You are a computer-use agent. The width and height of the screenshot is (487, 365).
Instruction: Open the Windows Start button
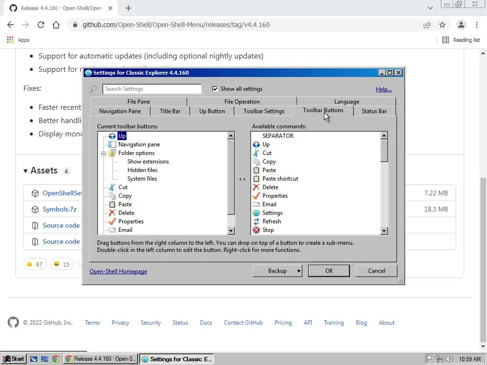tap(13, 359)
